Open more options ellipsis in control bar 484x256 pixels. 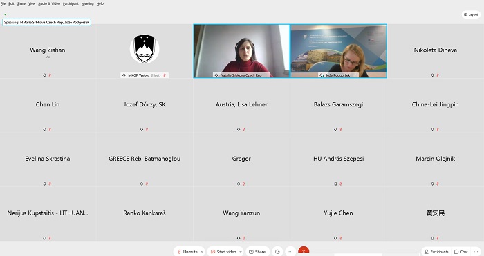[x=290, y=251]
